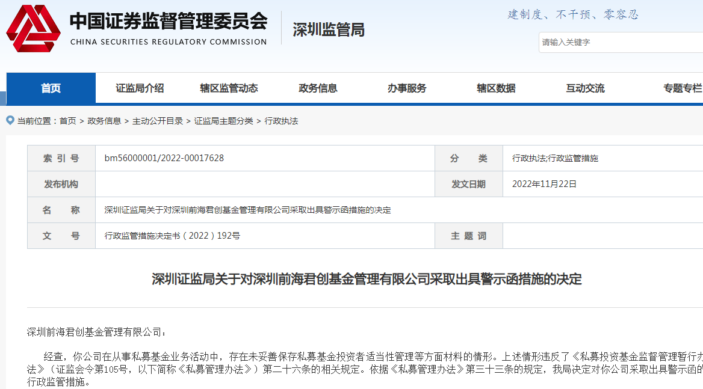Open the 互动交流 menu item
The height and width of the screenshot is (389, 703).
585,88
